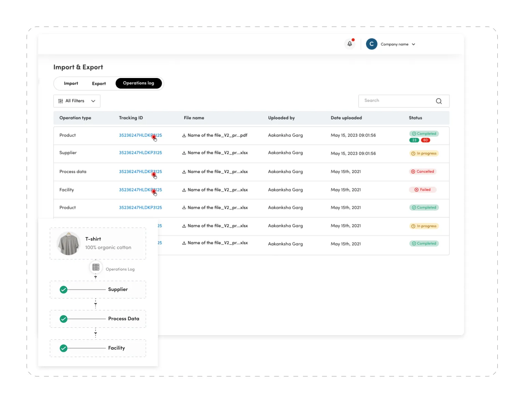Click download icon in the Supplier table row

[x=184, y=153]
